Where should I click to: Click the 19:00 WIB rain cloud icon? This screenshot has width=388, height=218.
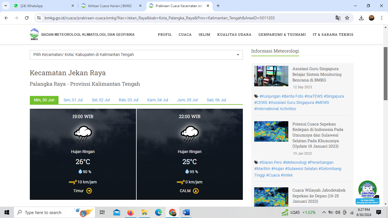(83, 134)
